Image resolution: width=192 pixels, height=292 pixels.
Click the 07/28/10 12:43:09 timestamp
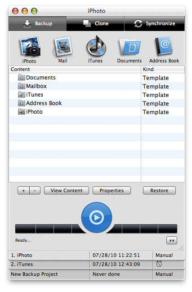[x=116, y=264]
